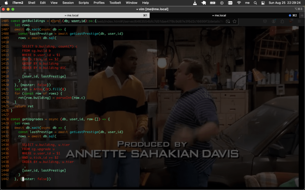
Task: Open the keyboard-style menu bar icon
Action: pyautogui.click(x=230, y=3)
